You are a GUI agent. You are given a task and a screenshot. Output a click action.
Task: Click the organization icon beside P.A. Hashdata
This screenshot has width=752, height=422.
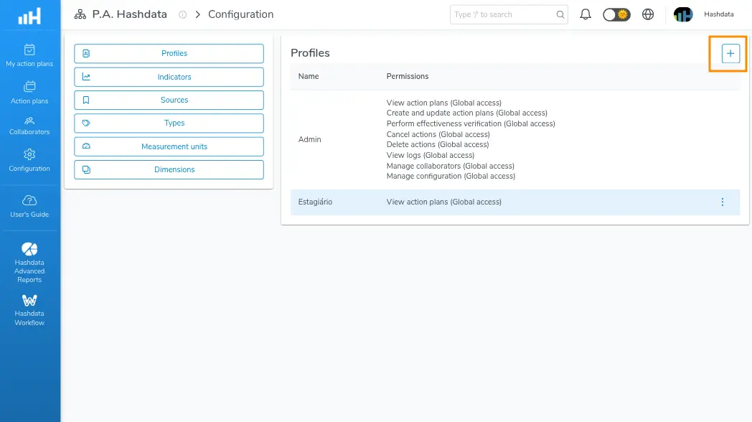(80, 14)
